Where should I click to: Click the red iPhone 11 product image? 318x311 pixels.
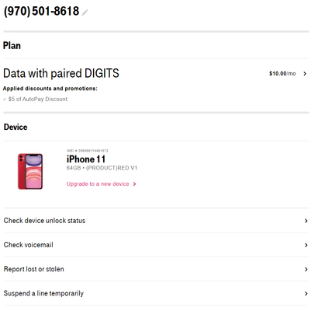pos(30,171)
